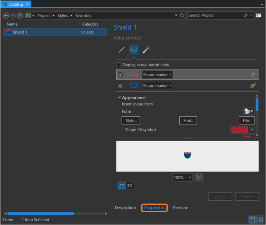The width and height of the screenshot is (266, 225).
Task: Click the properties vertical scrollbar thumb
Action: pyautogui.click(x=257, y=104)
